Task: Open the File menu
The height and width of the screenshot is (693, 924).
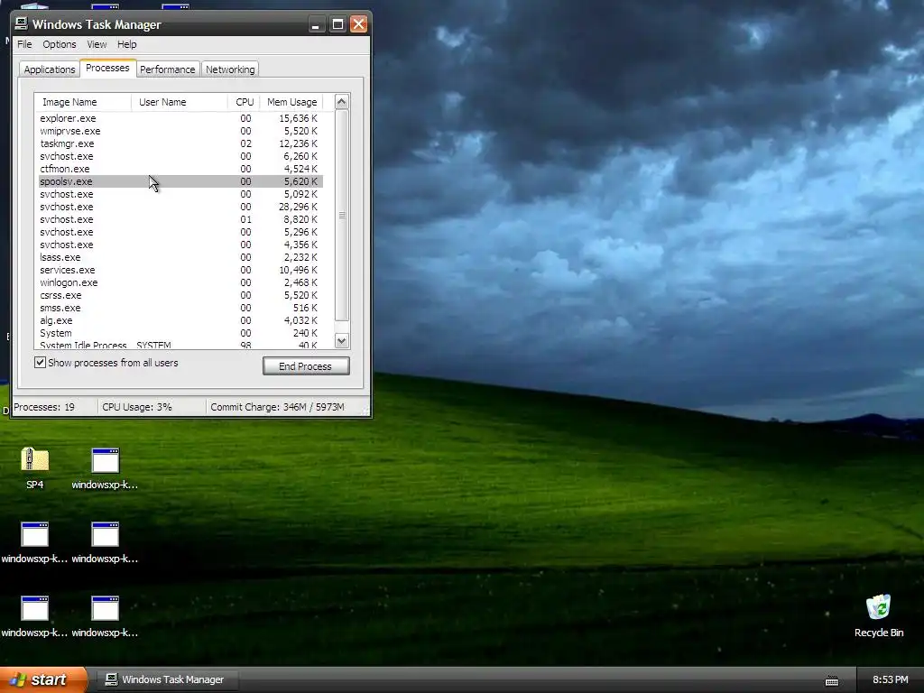Action: pyautogui.click(x=24, y=44)
